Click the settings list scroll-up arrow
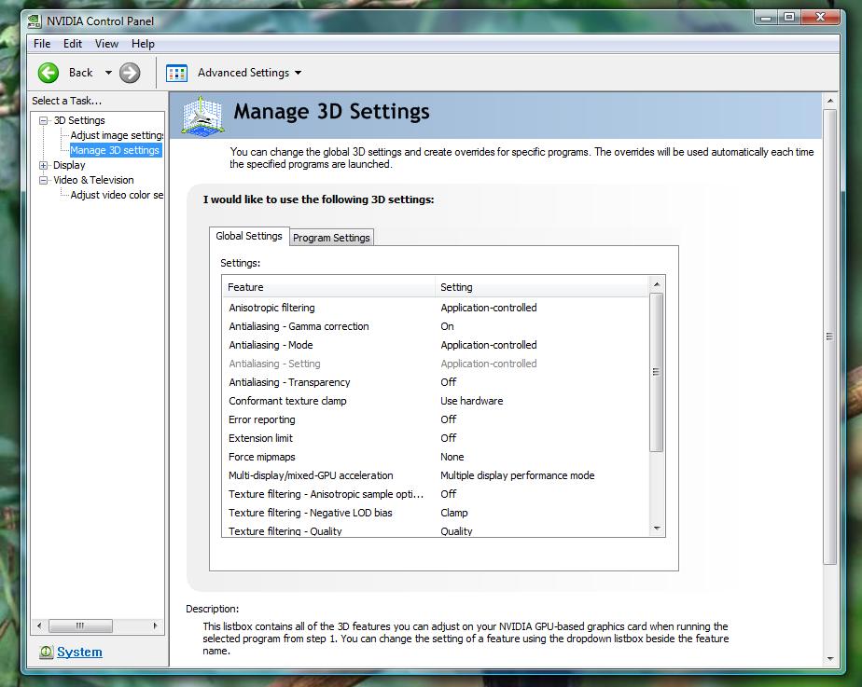Image resolution: width=862 pixels, height=687 pixels. (x=657, y=284)
